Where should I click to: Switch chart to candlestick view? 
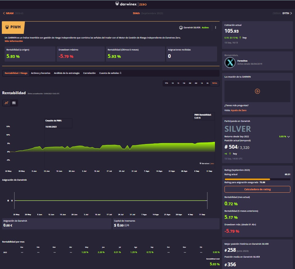coord(14,103)
